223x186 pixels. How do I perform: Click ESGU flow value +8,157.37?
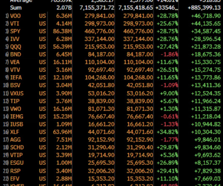point(207,163)
